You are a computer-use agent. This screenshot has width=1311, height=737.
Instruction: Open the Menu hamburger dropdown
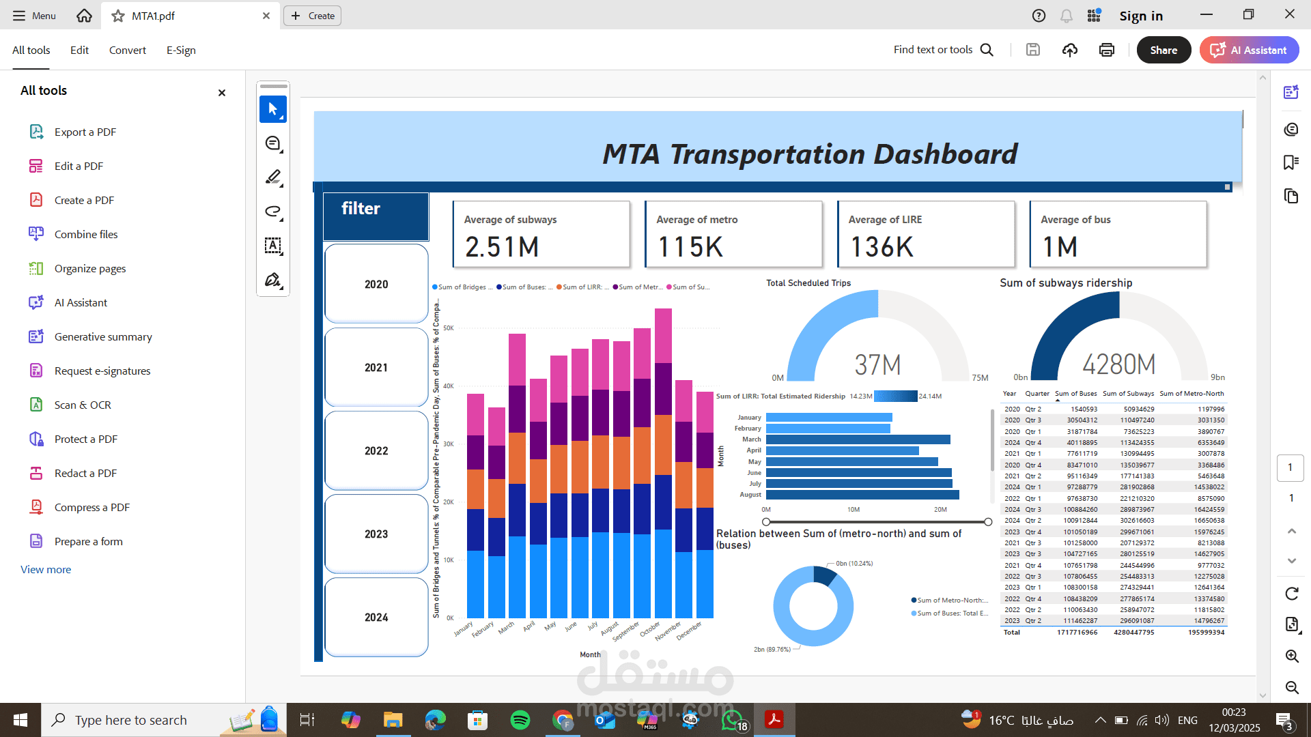click(33, 16)
